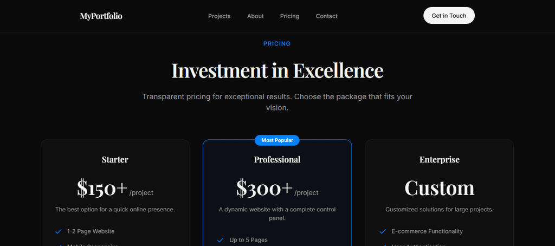Viewport: 555px width, 246px height.
Task: Open the Projects nav link
Action: (x=219, y=16)
